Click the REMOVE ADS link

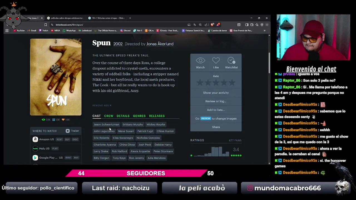point(102,106)
